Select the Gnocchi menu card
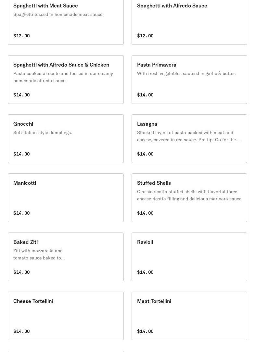 pos(66,139)
